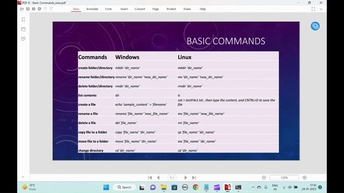
Task: Open the View tab
Action: [76, 9]
